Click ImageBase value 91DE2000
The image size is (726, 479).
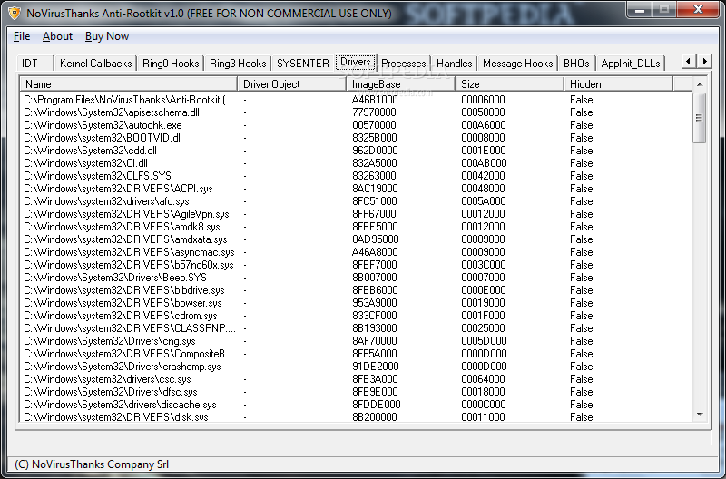click(x=375, y=367)
